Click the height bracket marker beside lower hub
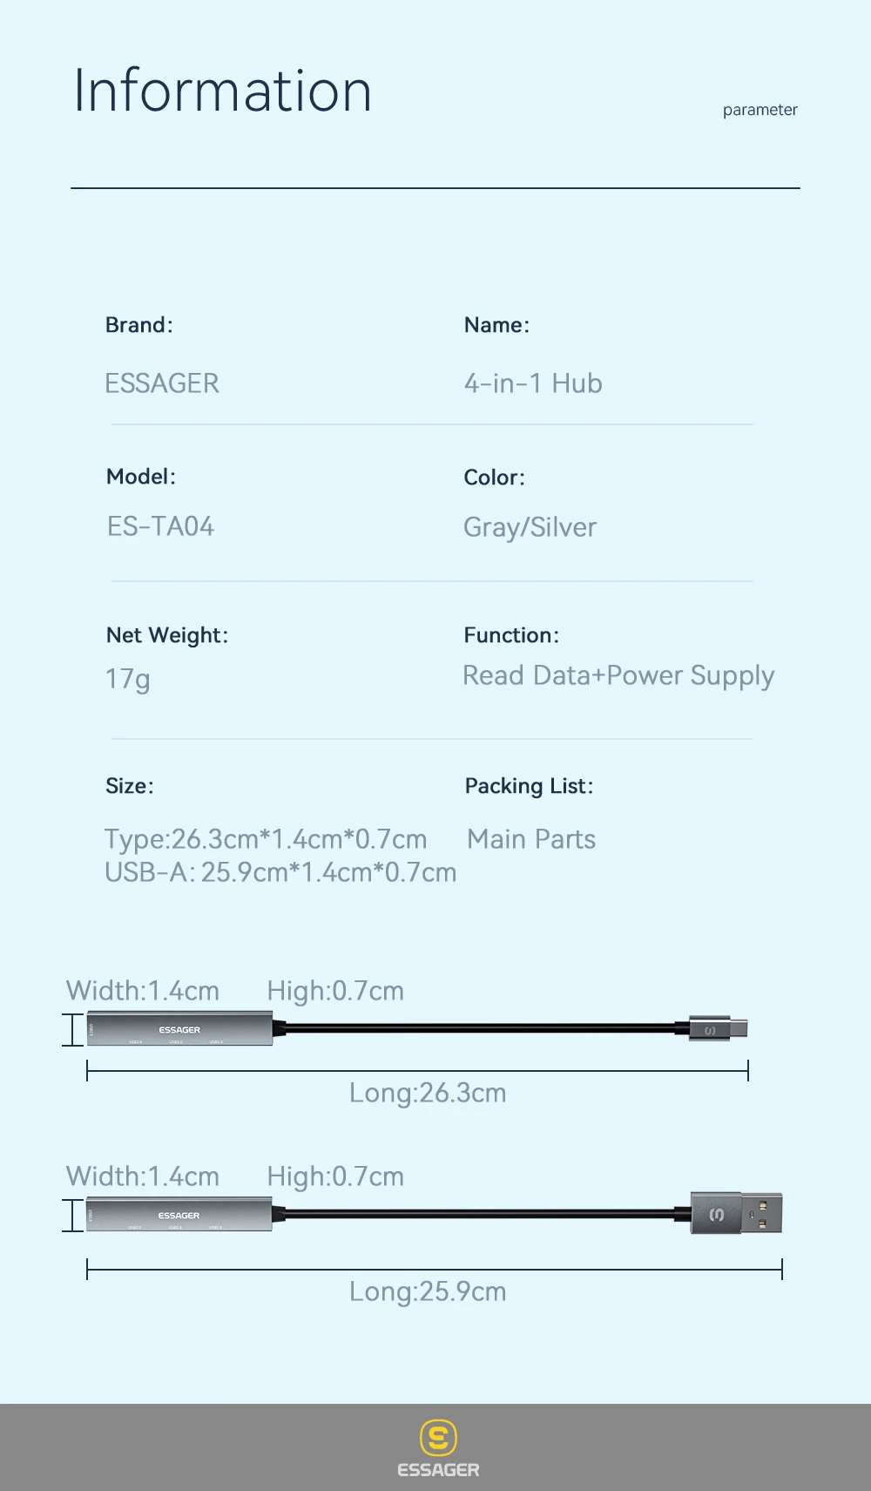871x1491 pixels. (x=73, y=1215)
